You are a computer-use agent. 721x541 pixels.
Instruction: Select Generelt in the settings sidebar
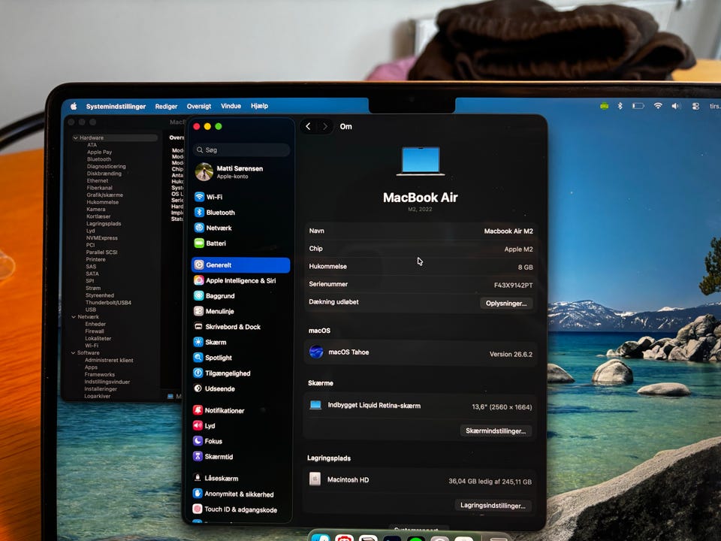coord(241,265)
